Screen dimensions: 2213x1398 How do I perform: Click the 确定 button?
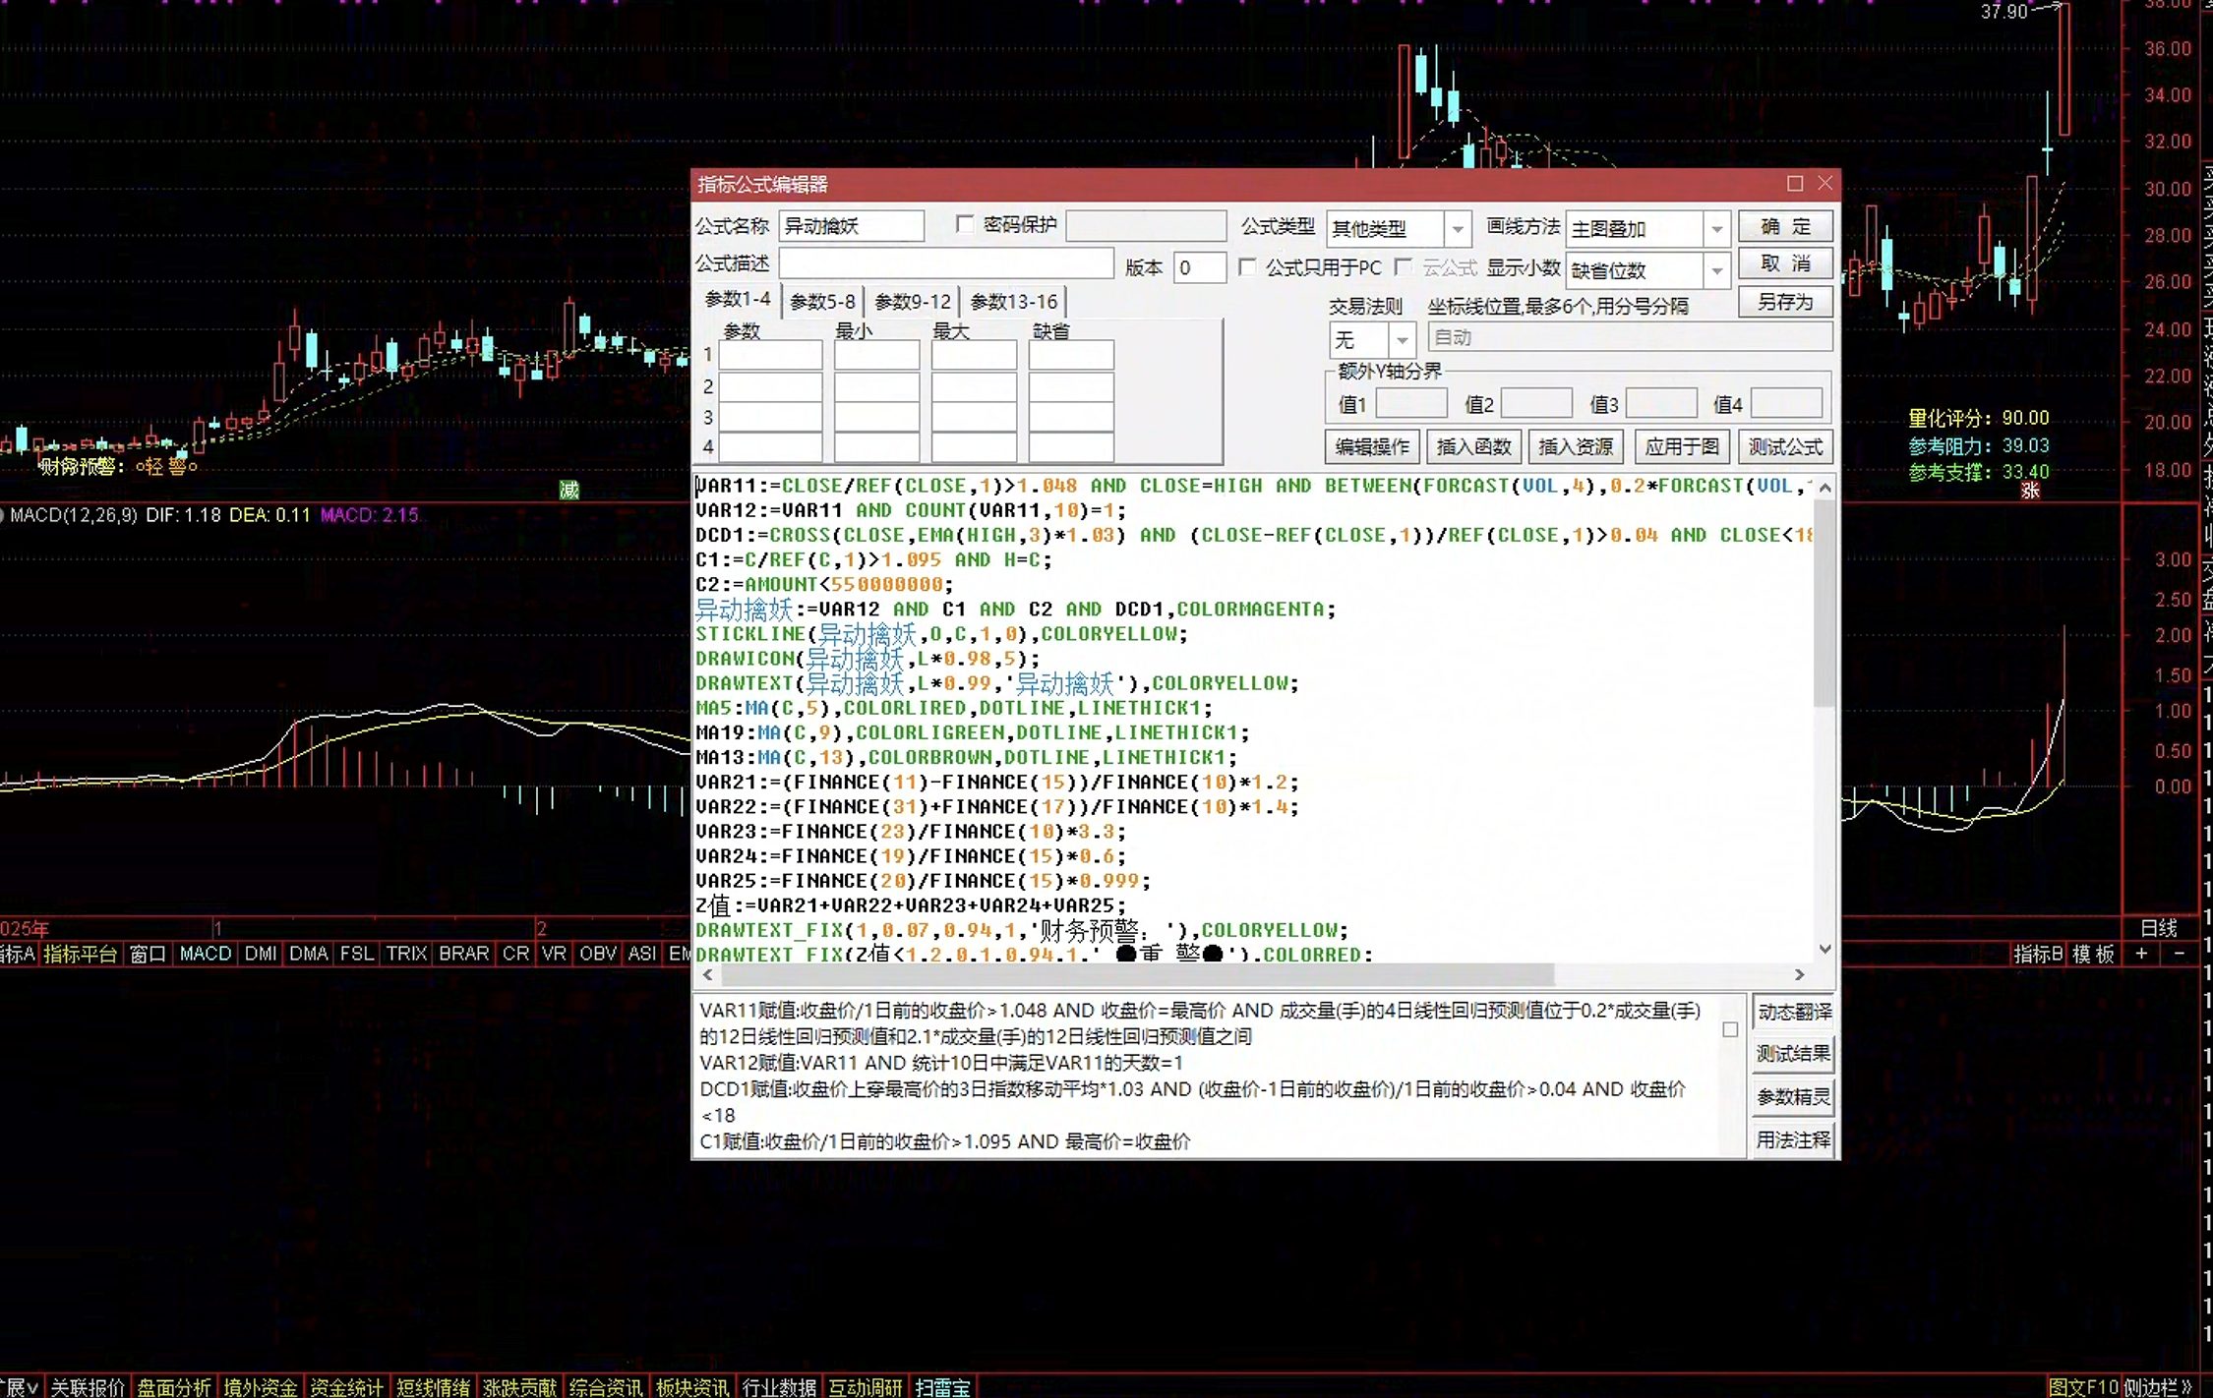(1785, 227)
